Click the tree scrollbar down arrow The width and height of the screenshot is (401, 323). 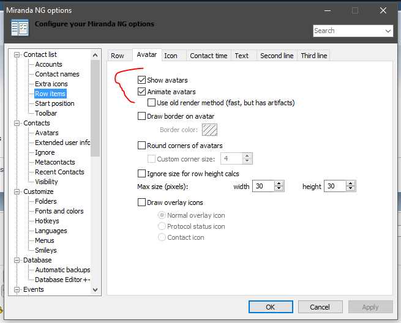click(x=95, y=290)
